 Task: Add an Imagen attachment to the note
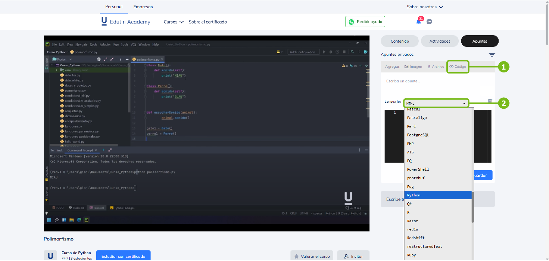click(413, 67)
